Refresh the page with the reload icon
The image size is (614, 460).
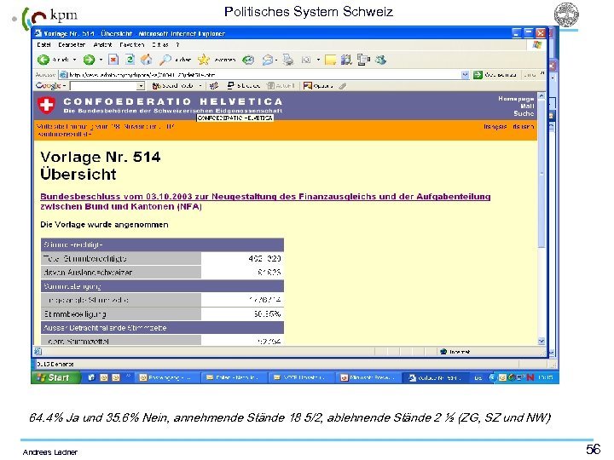(x=130, y=60)
